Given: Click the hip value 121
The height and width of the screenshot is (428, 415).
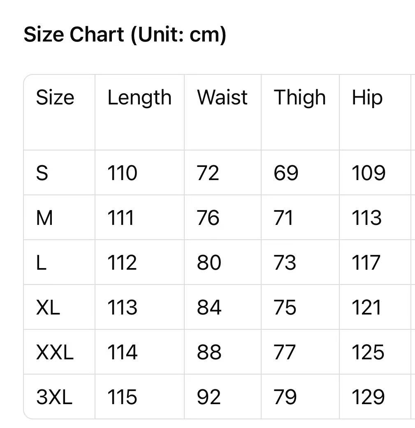Looking at the screenshot, I should (x=366, y=308).
